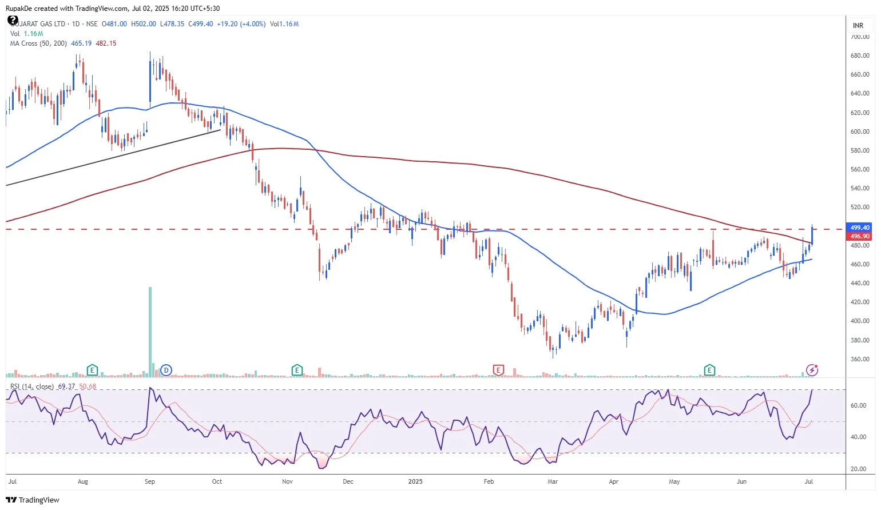Click the Dec label on time axis
The width and height of the screenshot is (881, 510).
click(x=348, y=482)
